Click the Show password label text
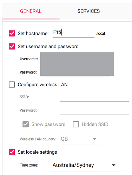 pos(48,124)
